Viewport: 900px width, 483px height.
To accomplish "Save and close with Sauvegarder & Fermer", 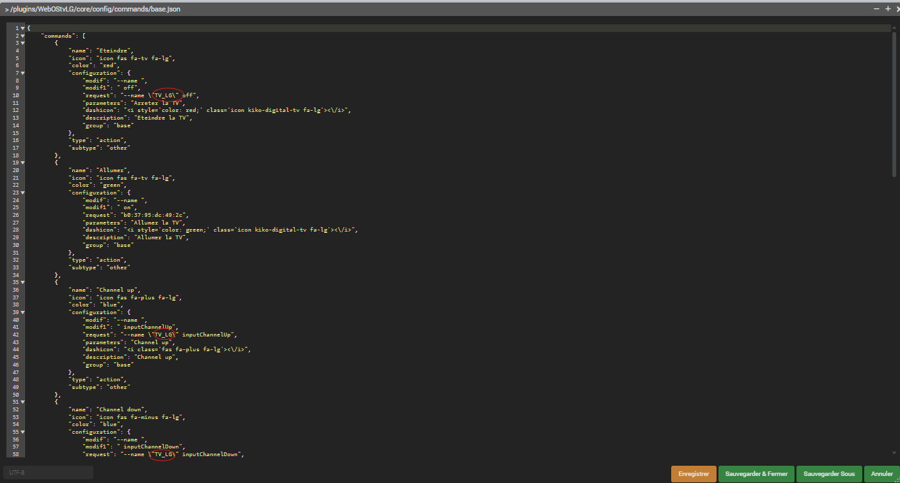I will 756,474.
